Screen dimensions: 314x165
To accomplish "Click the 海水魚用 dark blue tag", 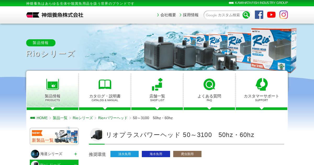I will click(x=156, y=154).
